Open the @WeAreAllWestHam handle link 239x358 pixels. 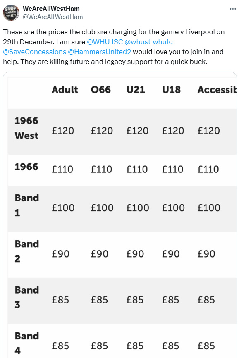click(53, 17)
